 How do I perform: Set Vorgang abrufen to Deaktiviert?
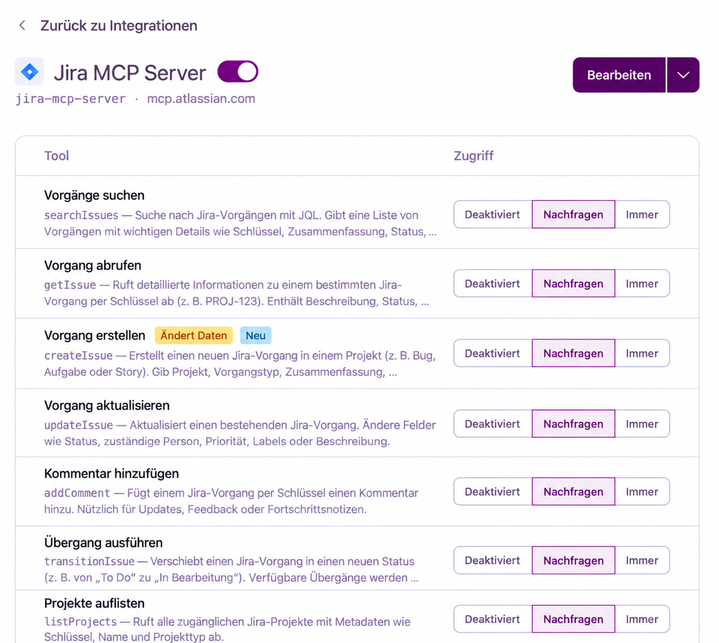tap(492, 283)
